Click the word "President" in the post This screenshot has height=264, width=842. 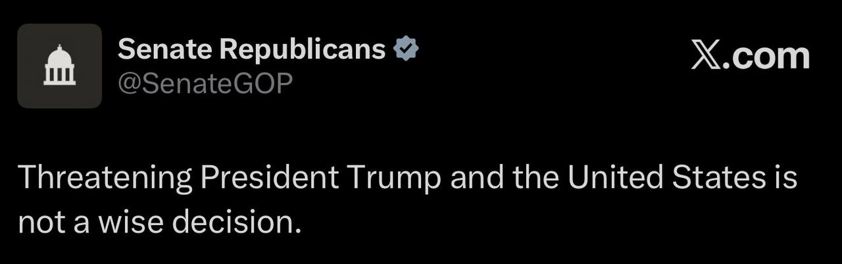[270, 178]
